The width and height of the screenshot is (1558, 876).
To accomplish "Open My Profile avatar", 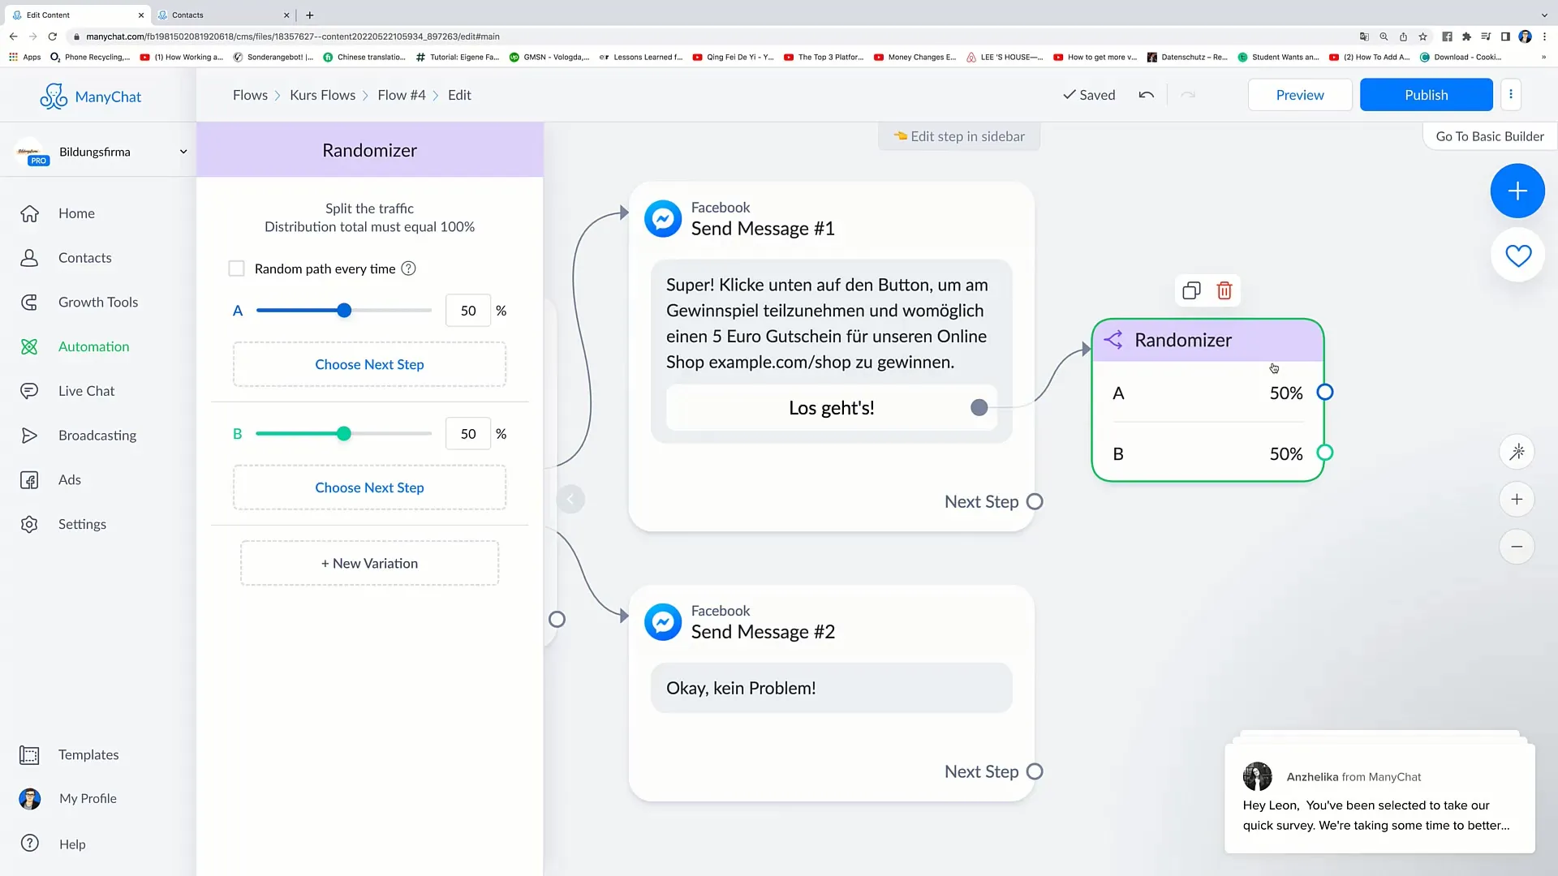I will tap(30, 799).
